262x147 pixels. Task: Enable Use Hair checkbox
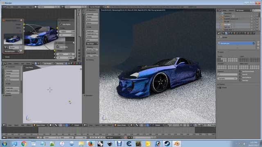coord(240,80)
